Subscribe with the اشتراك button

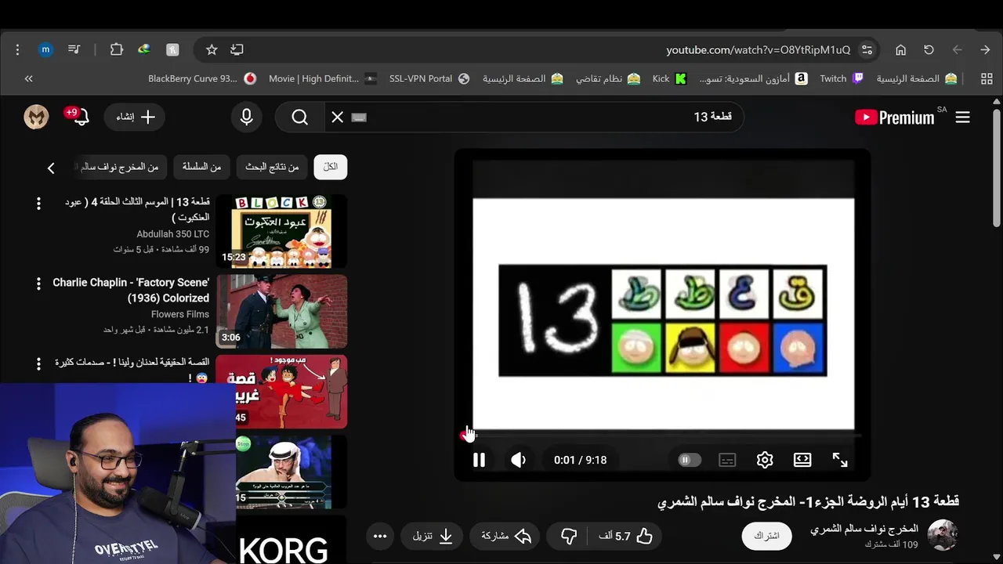click(766, 536)
